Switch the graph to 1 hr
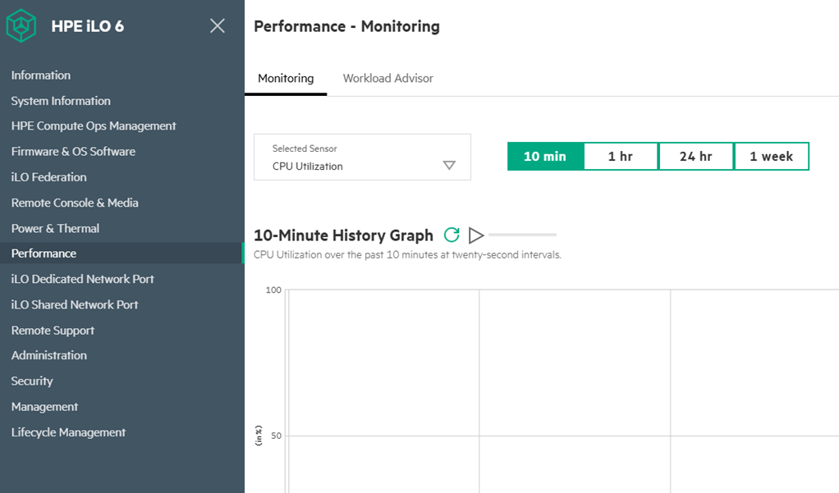 tap(621, 157)
